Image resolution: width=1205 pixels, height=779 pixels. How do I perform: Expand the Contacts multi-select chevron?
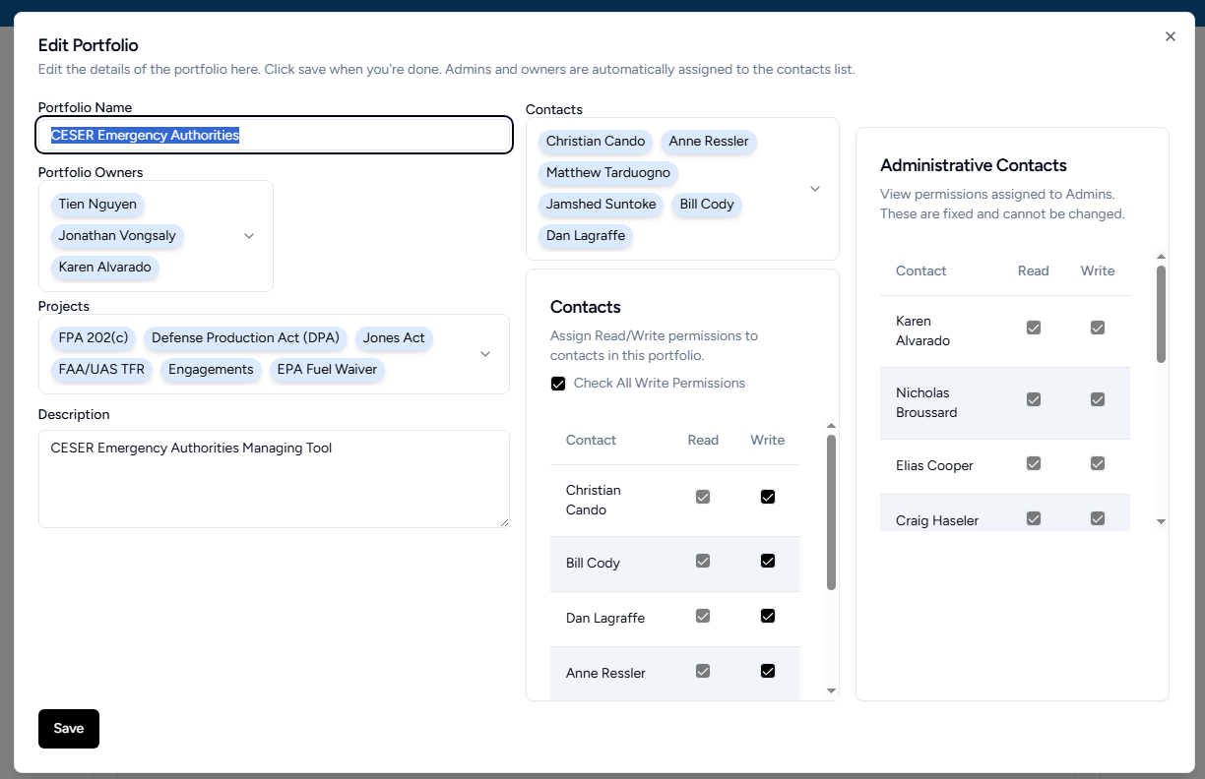[814, 189]
